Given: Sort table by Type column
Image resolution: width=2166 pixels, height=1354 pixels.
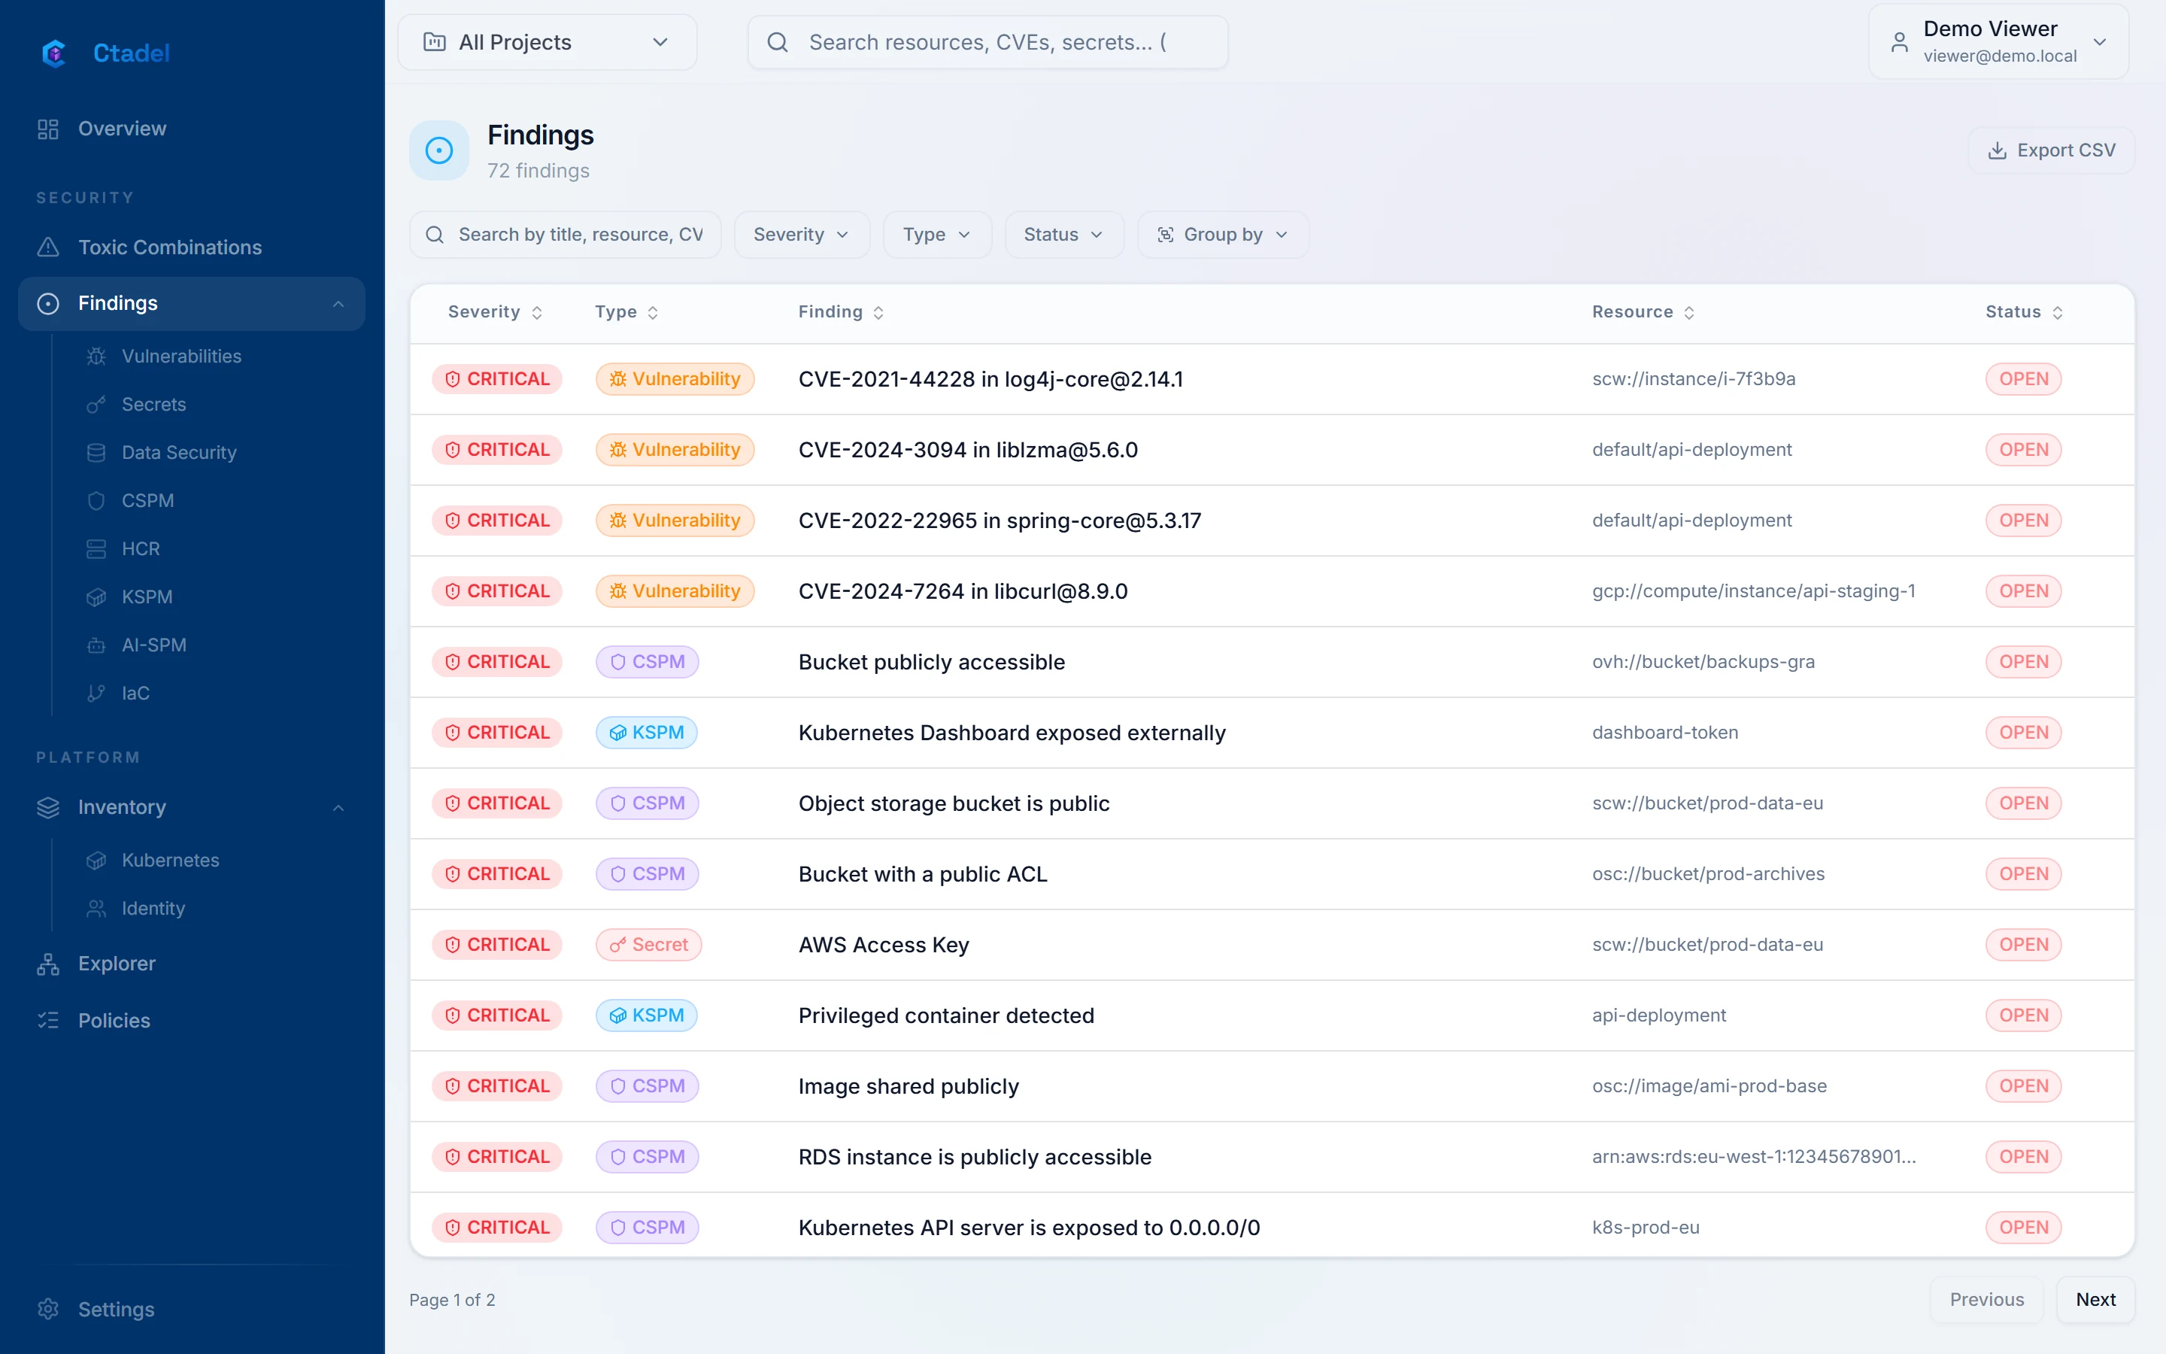Looking at the screenshot, I should [x=626, y=312].
